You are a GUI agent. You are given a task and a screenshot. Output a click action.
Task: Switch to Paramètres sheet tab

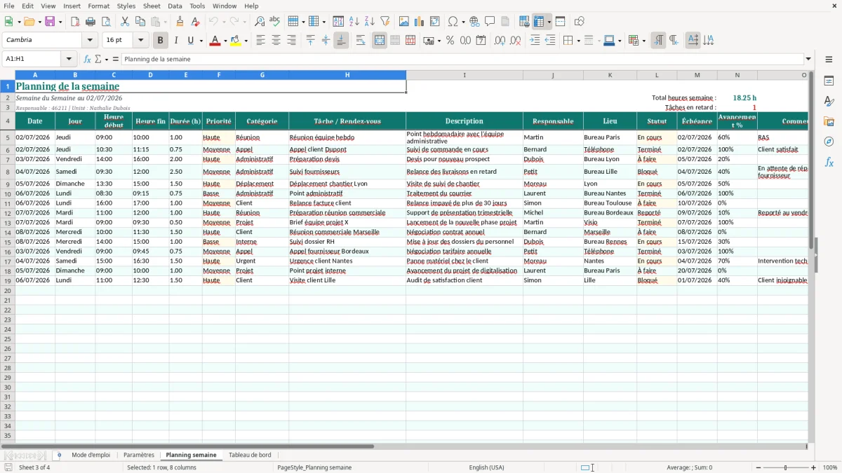click(139, 455)
